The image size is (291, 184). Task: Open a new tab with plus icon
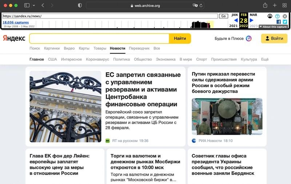[275, 5]
